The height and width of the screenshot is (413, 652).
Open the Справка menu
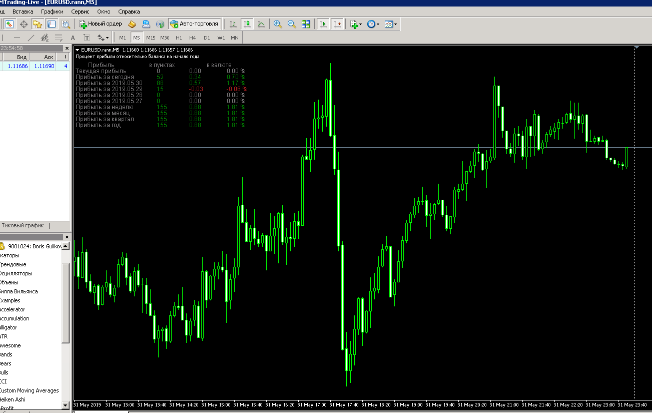(129, 11)
